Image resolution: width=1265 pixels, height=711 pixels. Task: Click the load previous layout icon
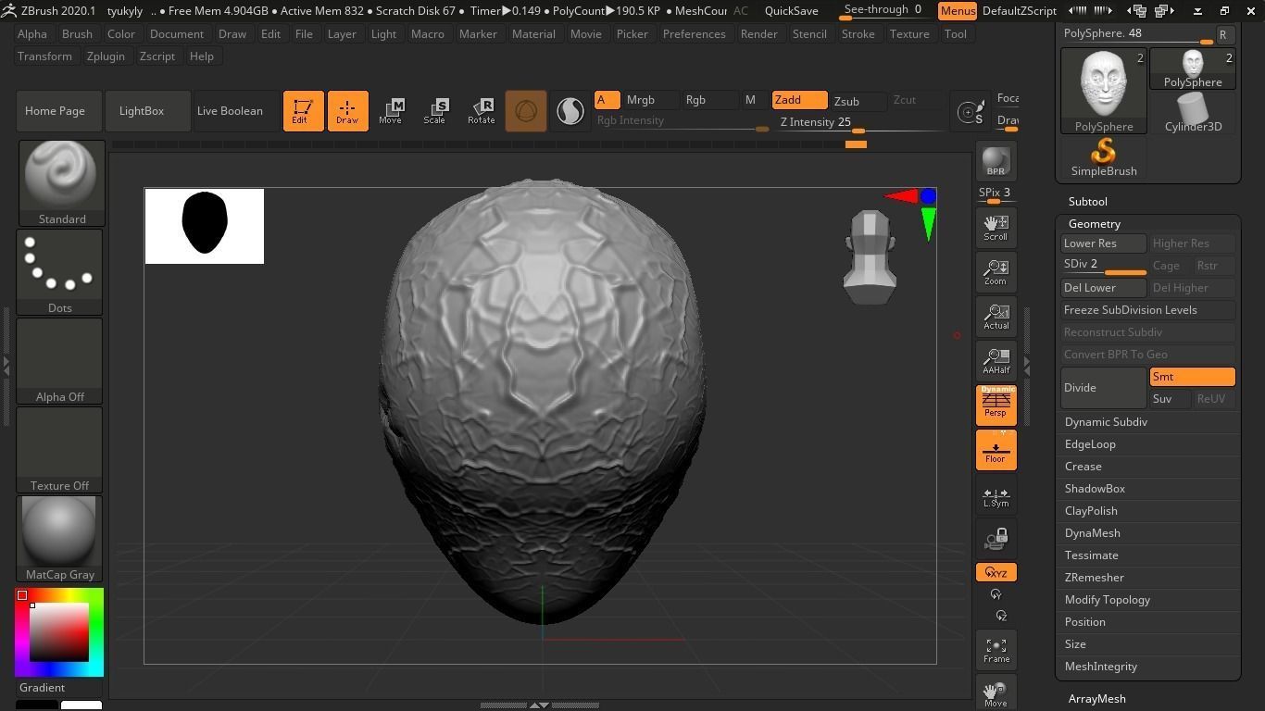pos(1078,11)
